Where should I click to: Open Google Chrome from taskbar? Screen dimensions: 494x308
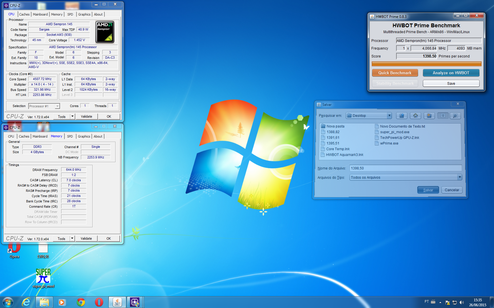(81, 302)
